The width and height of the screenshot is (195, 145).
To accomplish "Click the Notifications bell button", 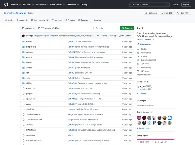I will click(x=151, y=13).
